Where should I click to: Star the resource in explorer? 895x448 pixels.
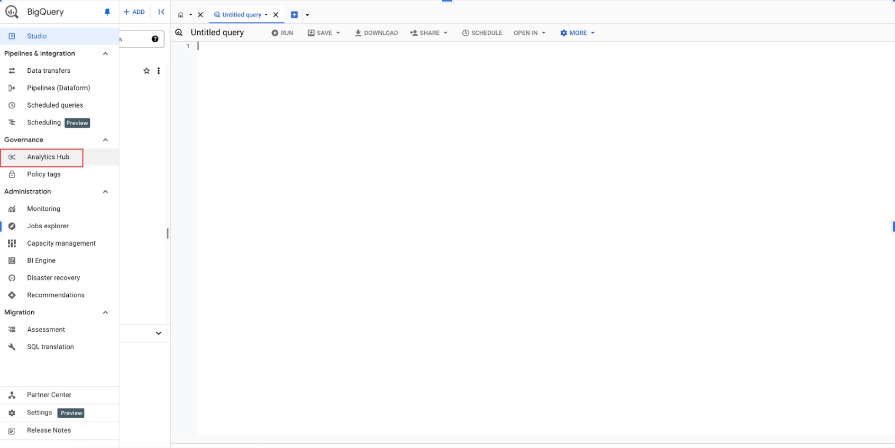pyautogui.click(x=147, y=71)
